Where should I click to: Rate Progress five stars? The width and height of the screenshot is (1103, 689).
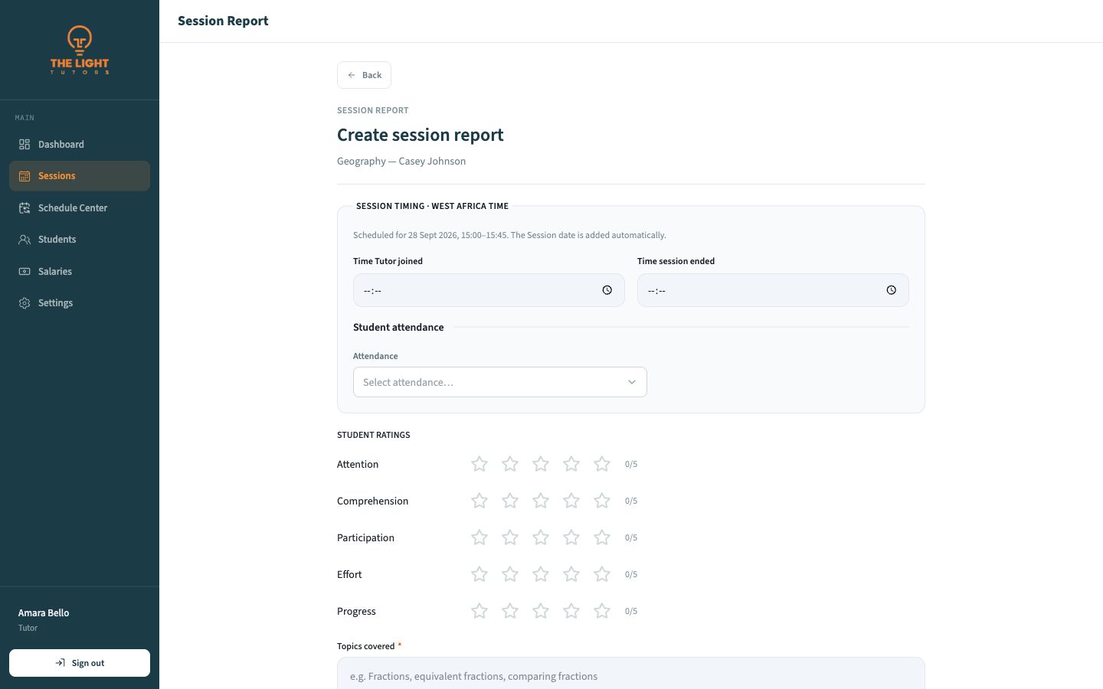coord(602,611)
